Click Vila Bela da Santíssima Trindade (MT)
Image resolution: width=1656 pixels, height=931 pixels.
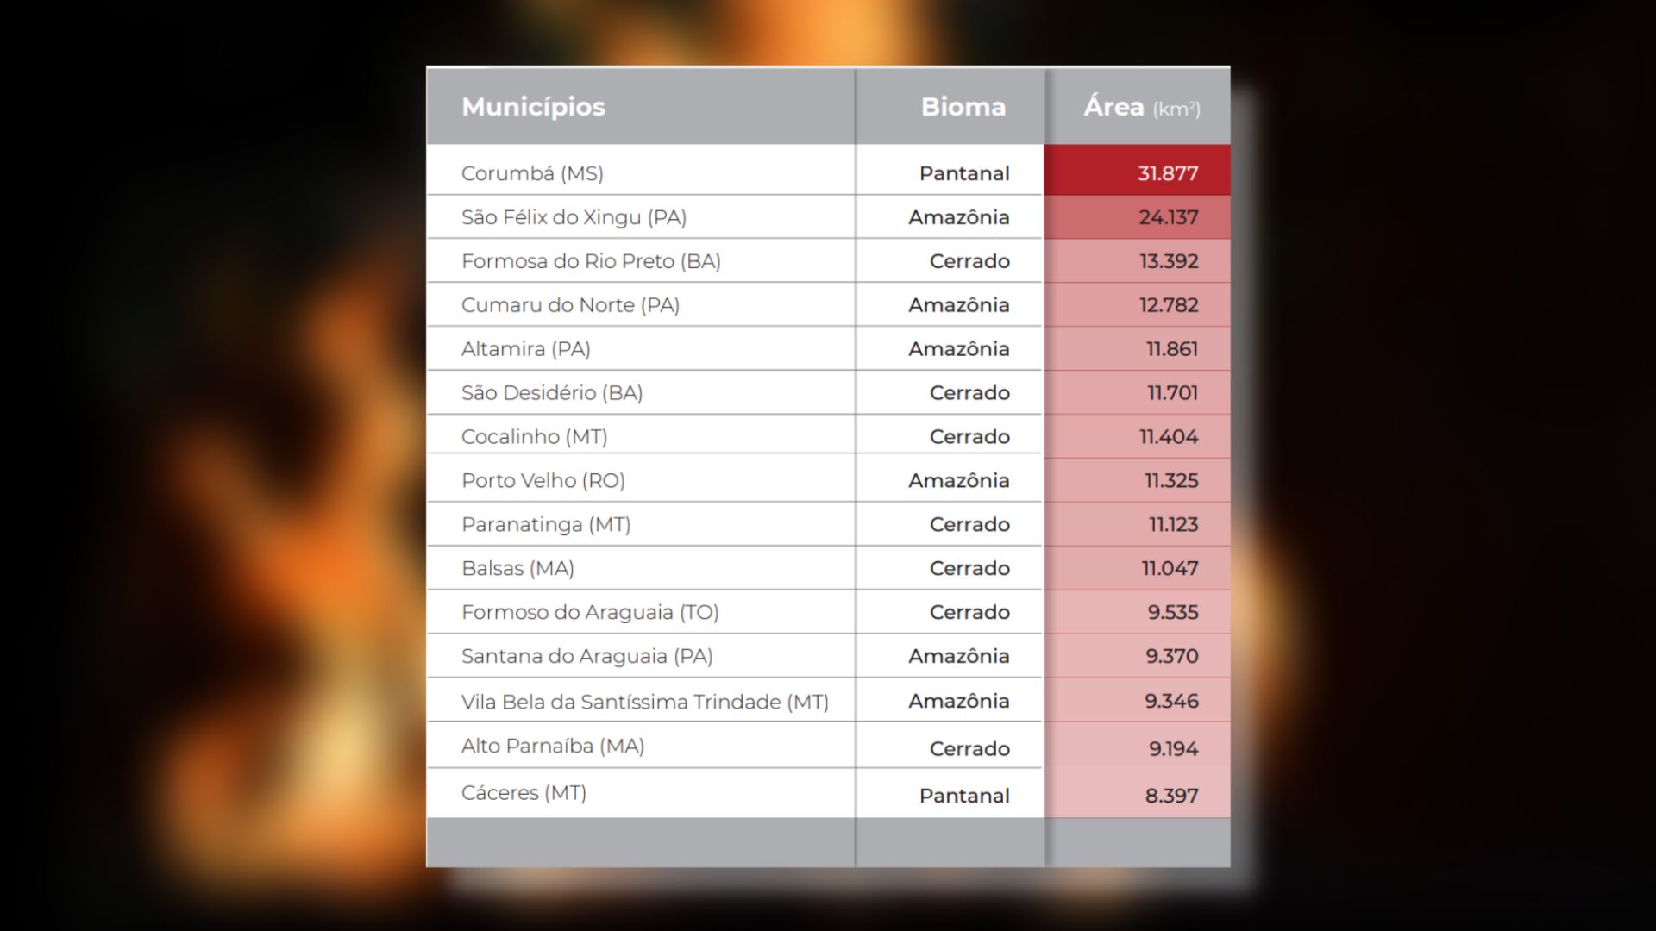[644, 703]
